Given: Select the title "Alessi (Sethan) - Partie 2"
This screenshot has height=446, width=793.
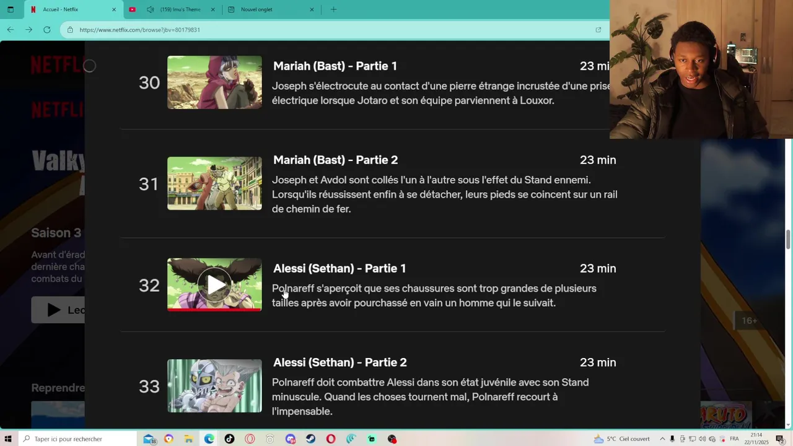Looking at the screenshot, I should (340, 362).
